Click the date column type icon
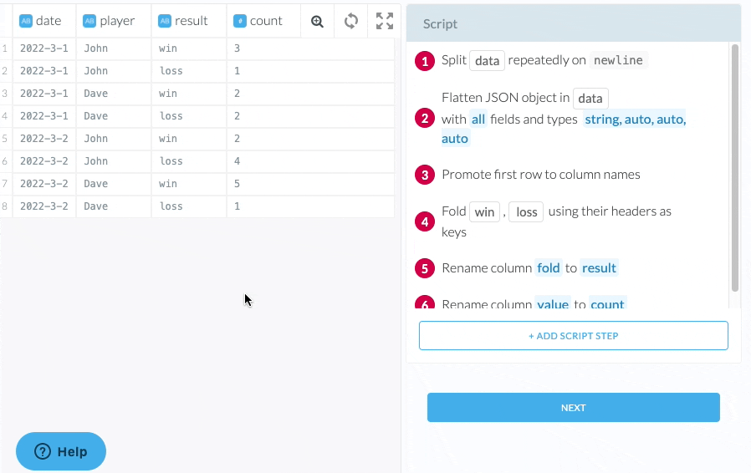 coord(26,21)
